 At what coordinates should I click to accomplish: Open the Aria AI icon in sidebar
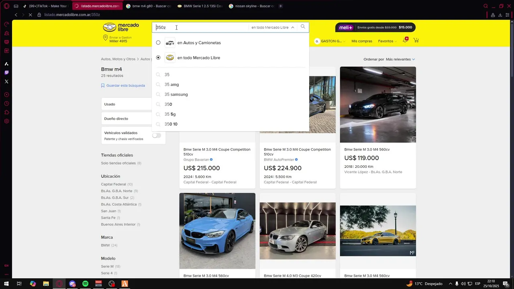tap(6, 64)
